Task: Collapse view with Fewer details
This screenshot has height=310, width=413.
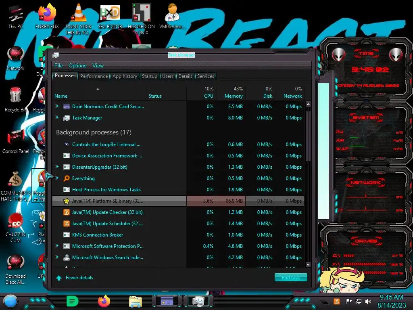Action: [75, 278]
